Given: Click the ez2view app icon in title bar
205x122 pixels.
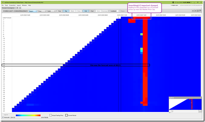Looking at the screenshot, I should click(x=3, y=2).
